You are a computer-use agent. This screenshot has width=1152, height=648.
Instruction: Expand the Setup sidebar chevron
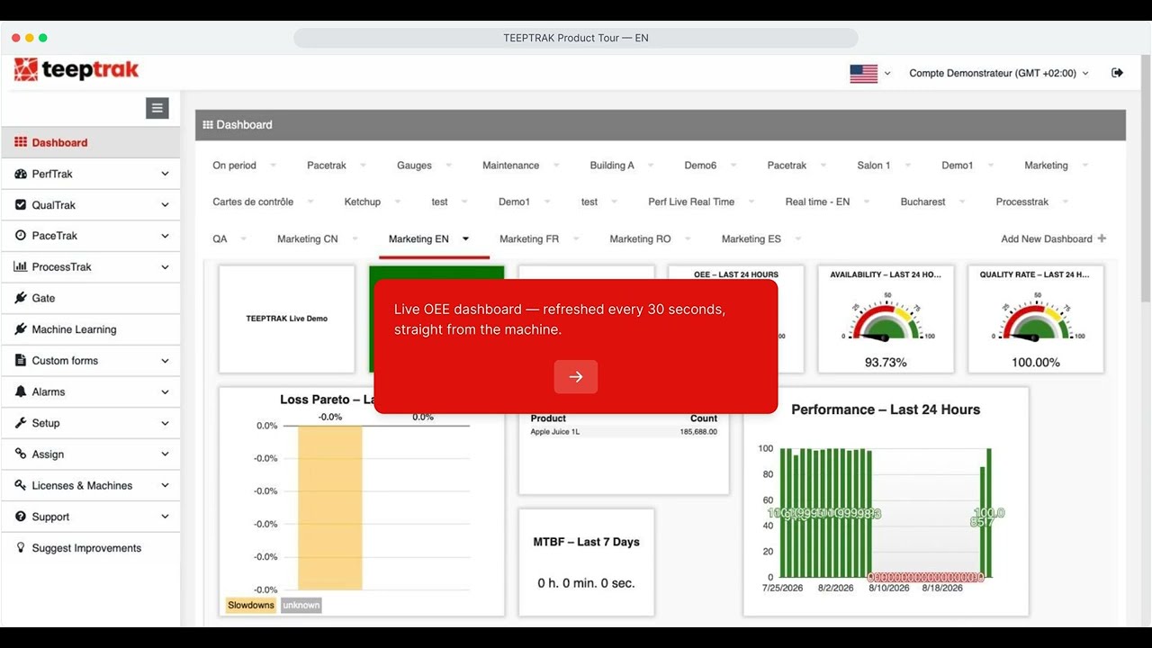point(165,423)
